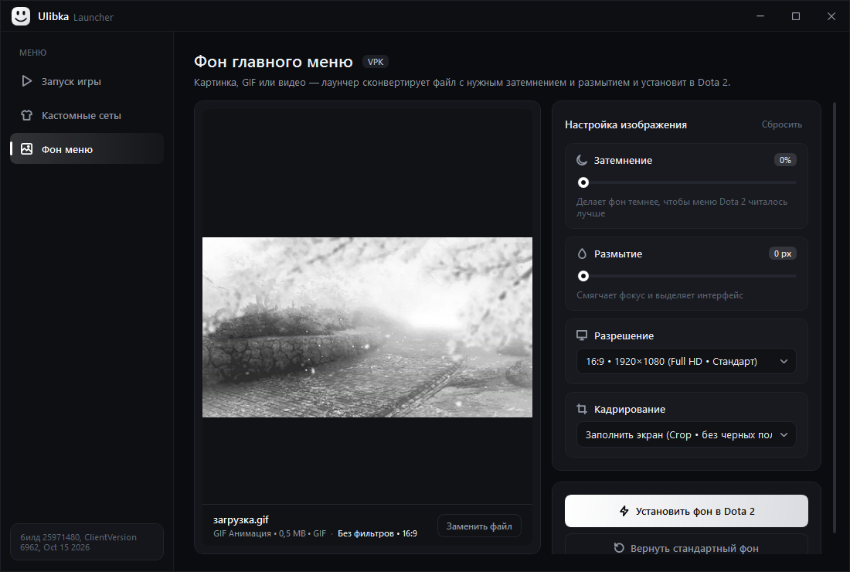Click the crop icon beside Кадрирование

[582, 409]
